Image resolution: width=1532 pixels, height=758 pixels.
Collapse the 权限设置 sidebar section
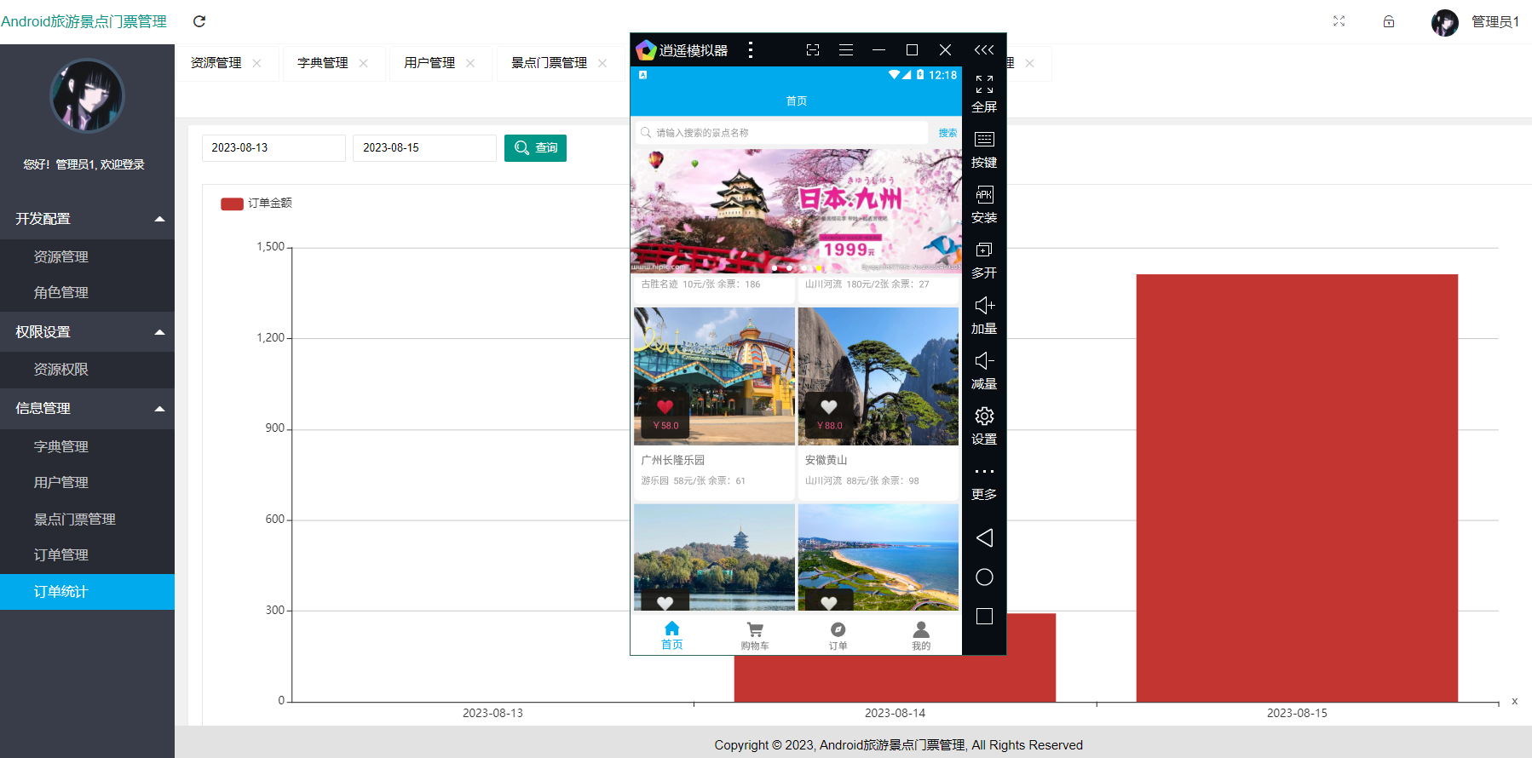[x=87, y=332]
